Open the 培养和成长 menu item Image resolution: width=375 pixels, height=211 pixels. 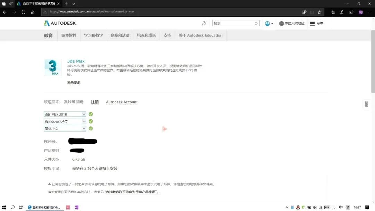tap(146, 35)
